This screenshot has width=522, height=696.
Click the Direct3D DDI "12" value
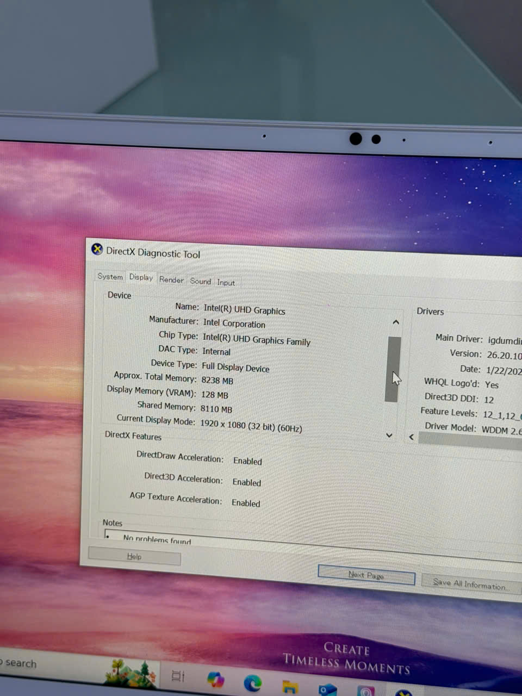coord(489,400)
